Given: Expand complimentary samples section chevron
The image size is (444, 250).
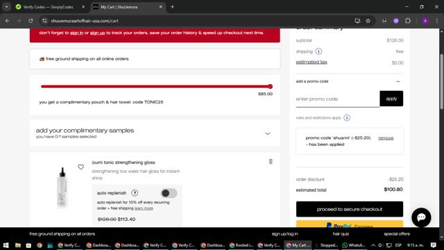Looking at the screenshot, I should pos(267,133).
